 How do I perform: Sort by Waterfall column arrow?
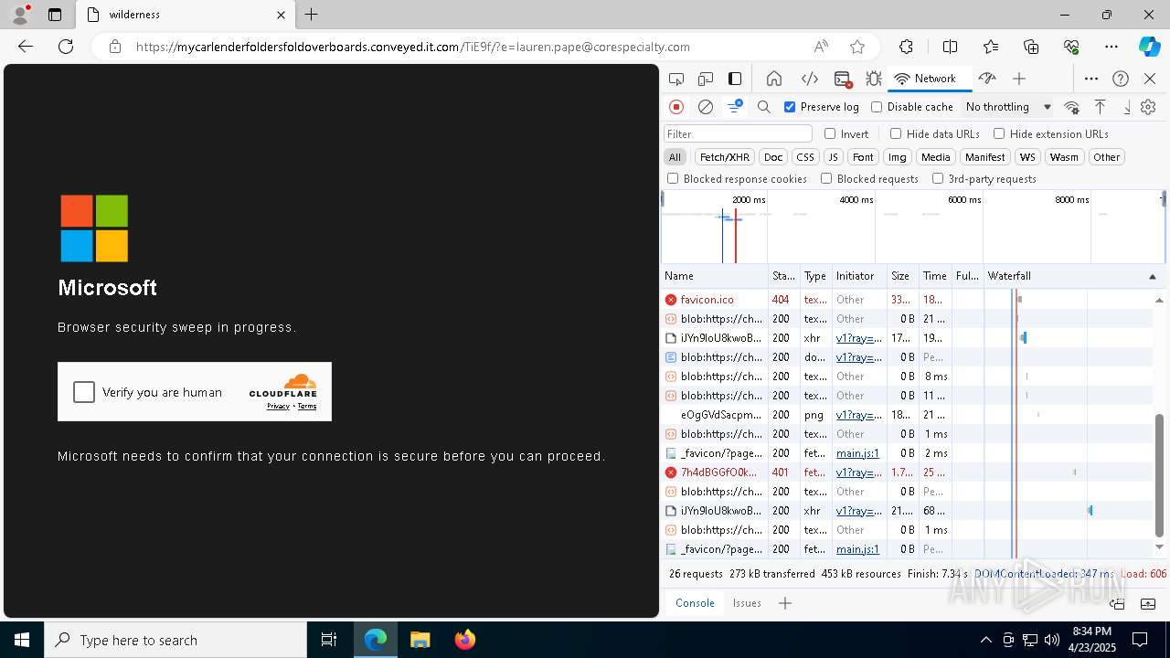tap(1152, 276)
